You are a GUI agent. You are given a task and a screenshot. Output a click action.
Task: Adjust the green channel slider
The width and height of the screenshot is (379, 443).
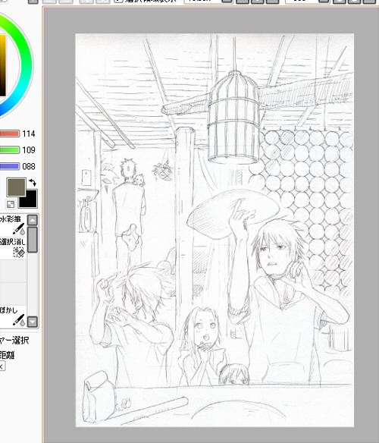(x=10, y=149)
